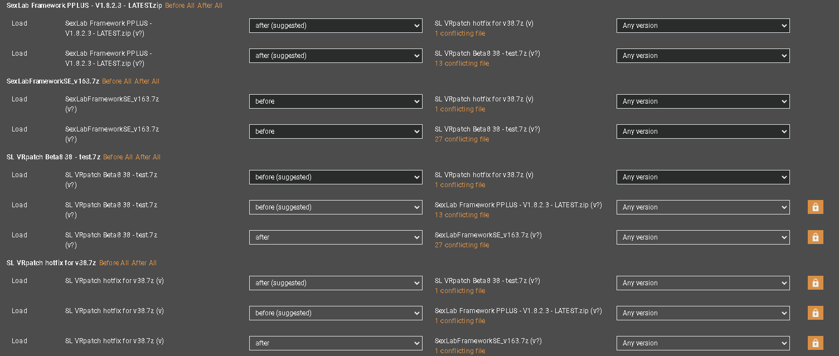Open rule dropdown for VRpatch Beta8 versus hotfix
The width and height of the screenshot is (839, 356).
pyautogui.click(x=336, y=177)
